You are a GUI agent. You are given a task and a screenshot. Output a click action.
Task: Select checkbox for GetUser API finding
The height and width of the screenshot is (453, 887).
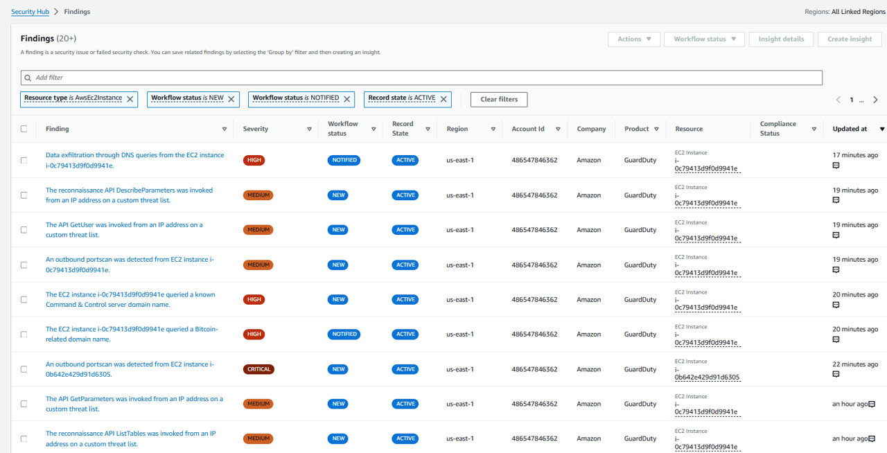24,230
